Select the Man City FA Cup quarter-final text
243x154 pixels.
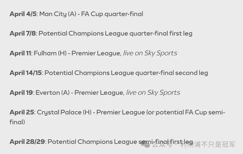point(91,14)
